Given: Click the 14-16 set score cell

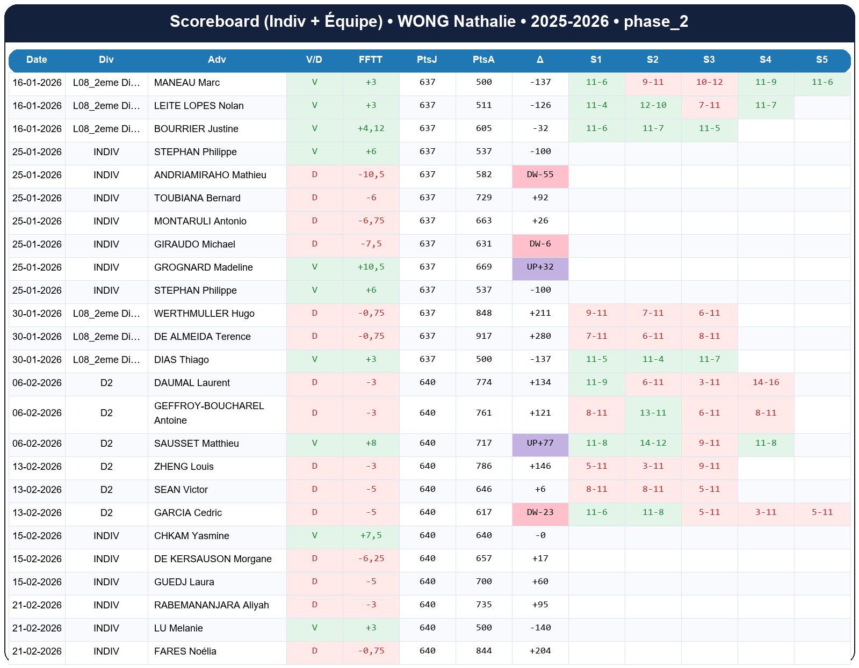Looking at the screenshot, I should click(x=765, y=383).
